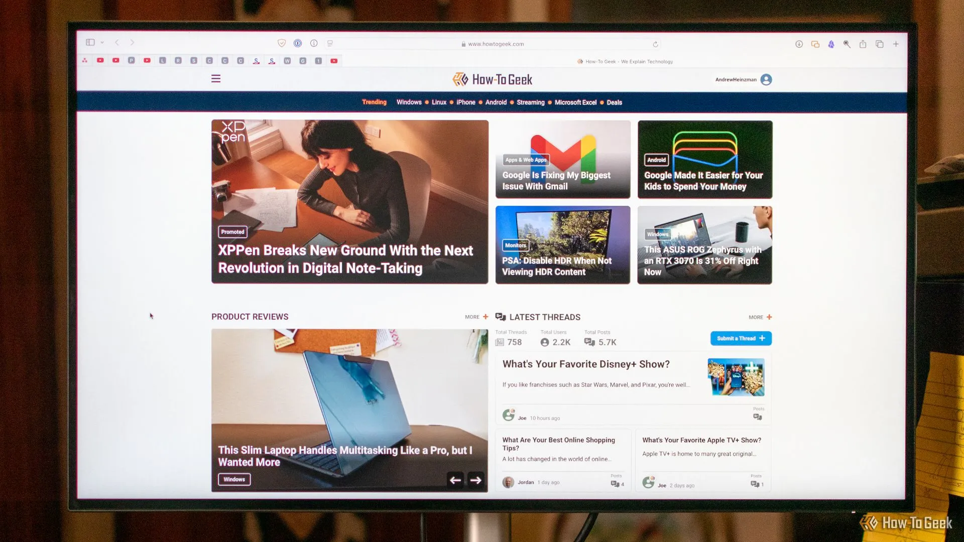Open Google Is Fixing My Biggest Issue article
This screenshot has width=964, height=542.
556,181
